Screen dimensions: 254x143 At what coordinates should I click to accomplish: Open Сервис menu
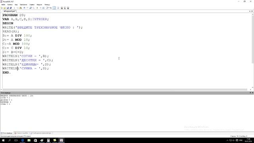pyautogui.click(x=32, y=5)
